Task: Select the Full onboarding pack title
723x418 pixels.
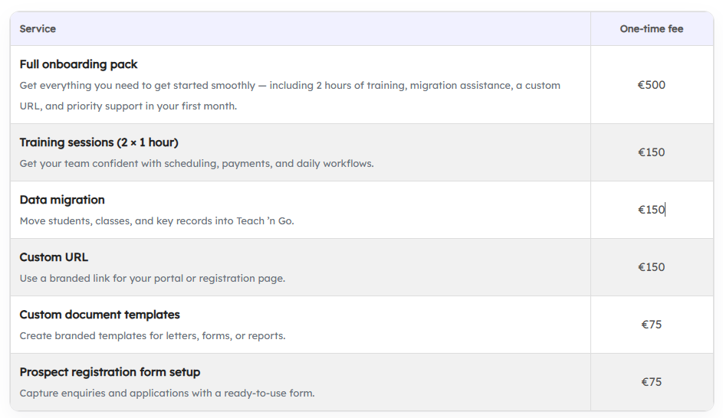Action: pyautogui.click(x=79, y=64)
